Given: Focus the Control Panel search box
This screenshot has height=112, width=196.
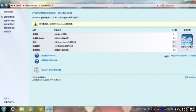Looking at the screenshot, I should coord(180,6).
